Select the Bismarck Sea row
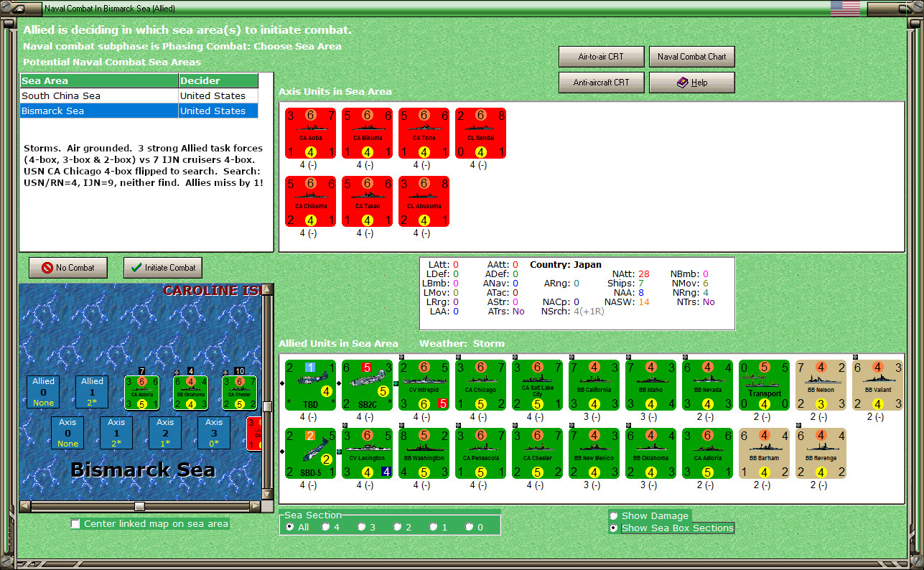Image resolution: width=924 pixels, height=570 pixels. 139,111
